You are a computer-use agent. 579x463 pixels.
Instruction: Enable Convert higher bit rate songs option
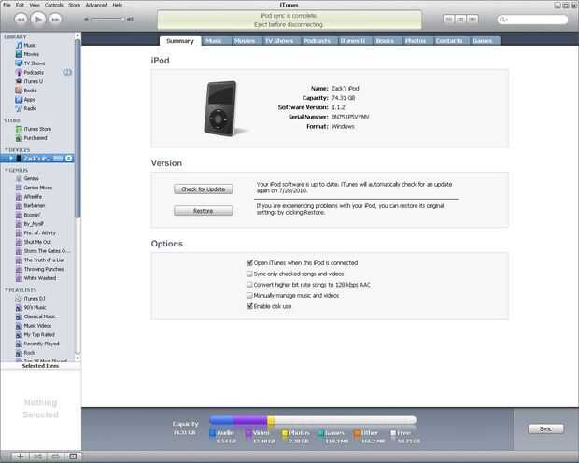pyautogui.click(x=249, y=285)
